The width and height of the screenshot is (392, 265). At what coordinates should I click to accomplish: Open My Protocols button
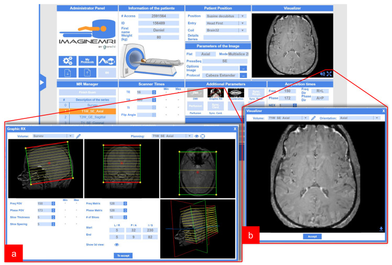pyautogui.click(x=87, y=61)
